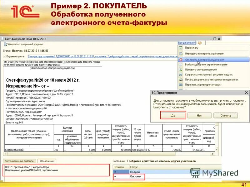The height and width of the screenshot is (187, 250).
Task: Open the Все действия dropdown
Action: 187,43
